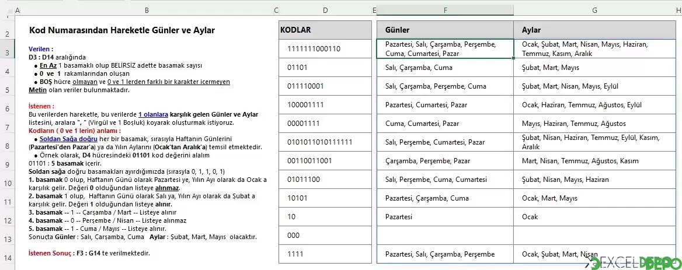
Task: Select code cell 01101
Action: point(325,68)
